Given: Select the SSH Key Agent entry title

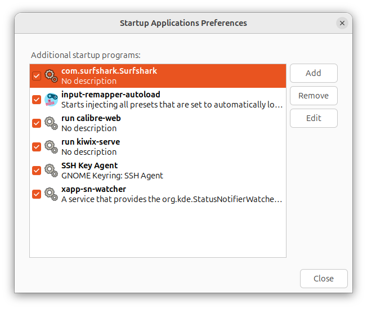Looking at the screenshot, I should coord(89,165).
